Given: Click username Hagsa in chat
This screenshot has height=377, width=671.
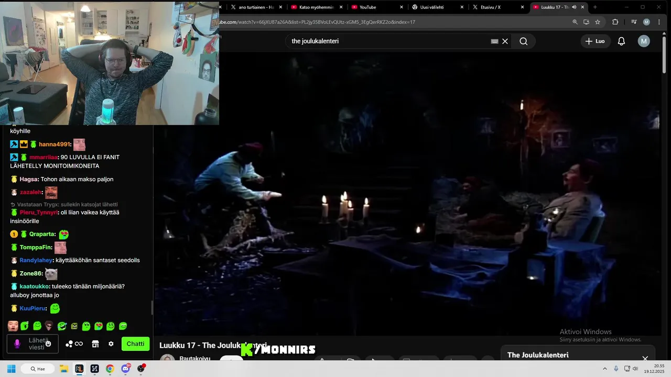Looking at the screenshot, I should pos(29,179).
